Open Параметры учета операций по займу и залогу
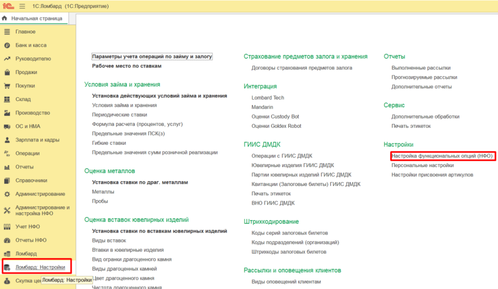This screenshot has width=498, height=289. pyautogui.click(x=152, y=56)
